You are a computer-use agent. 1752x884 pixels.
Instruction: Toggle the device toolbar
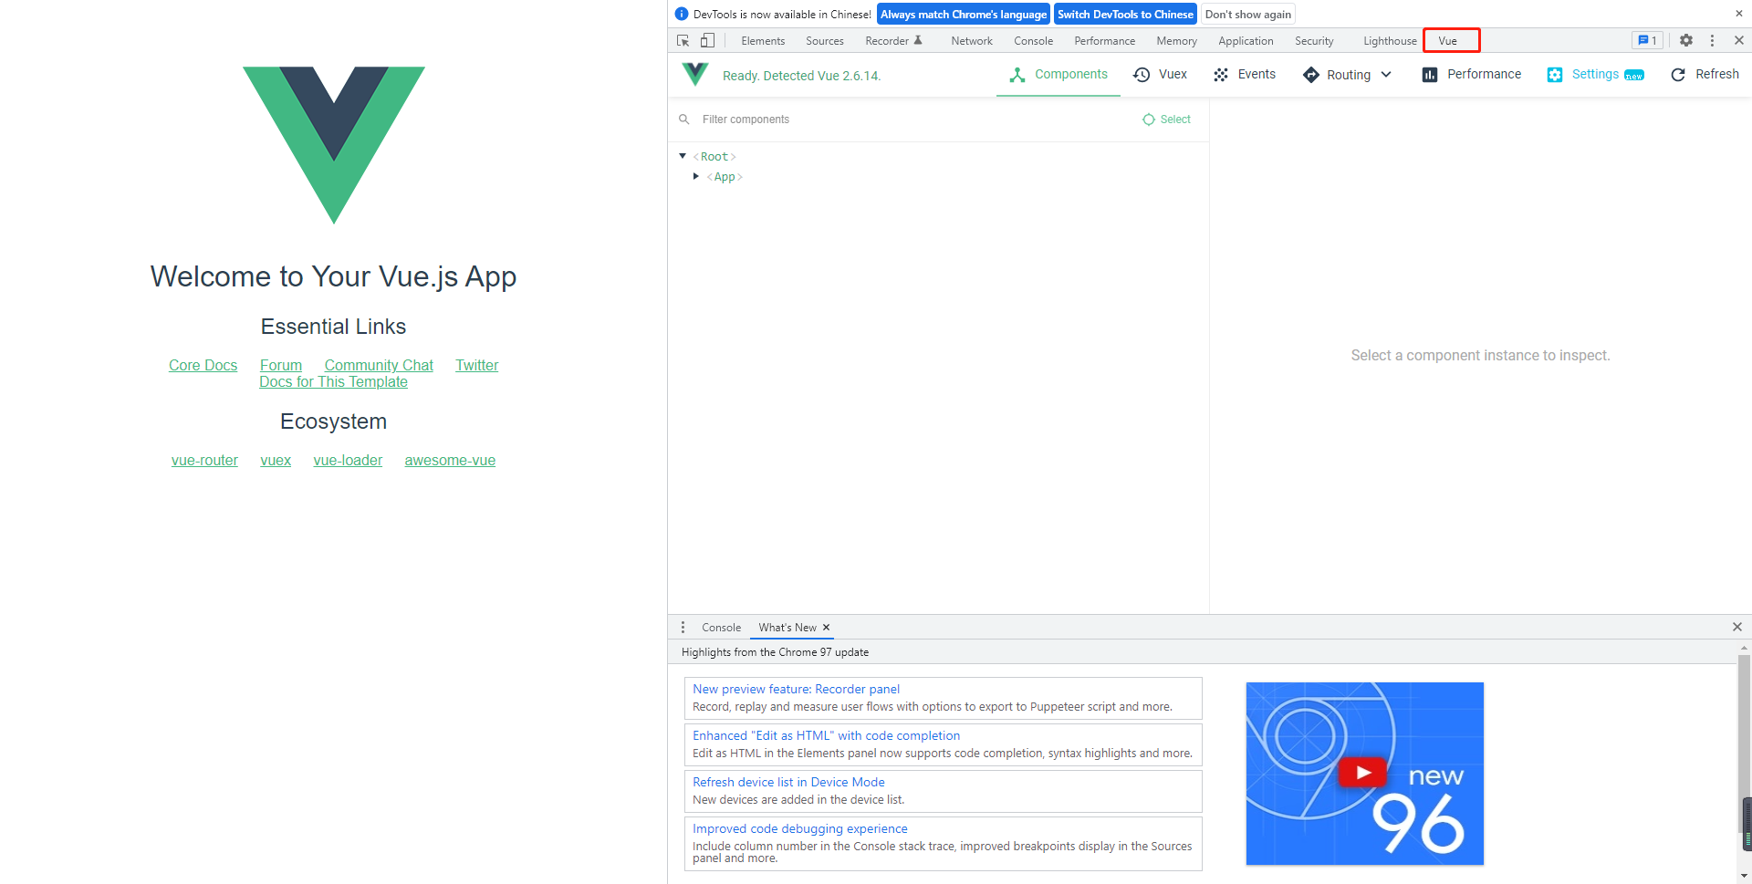tap(707, 40)
